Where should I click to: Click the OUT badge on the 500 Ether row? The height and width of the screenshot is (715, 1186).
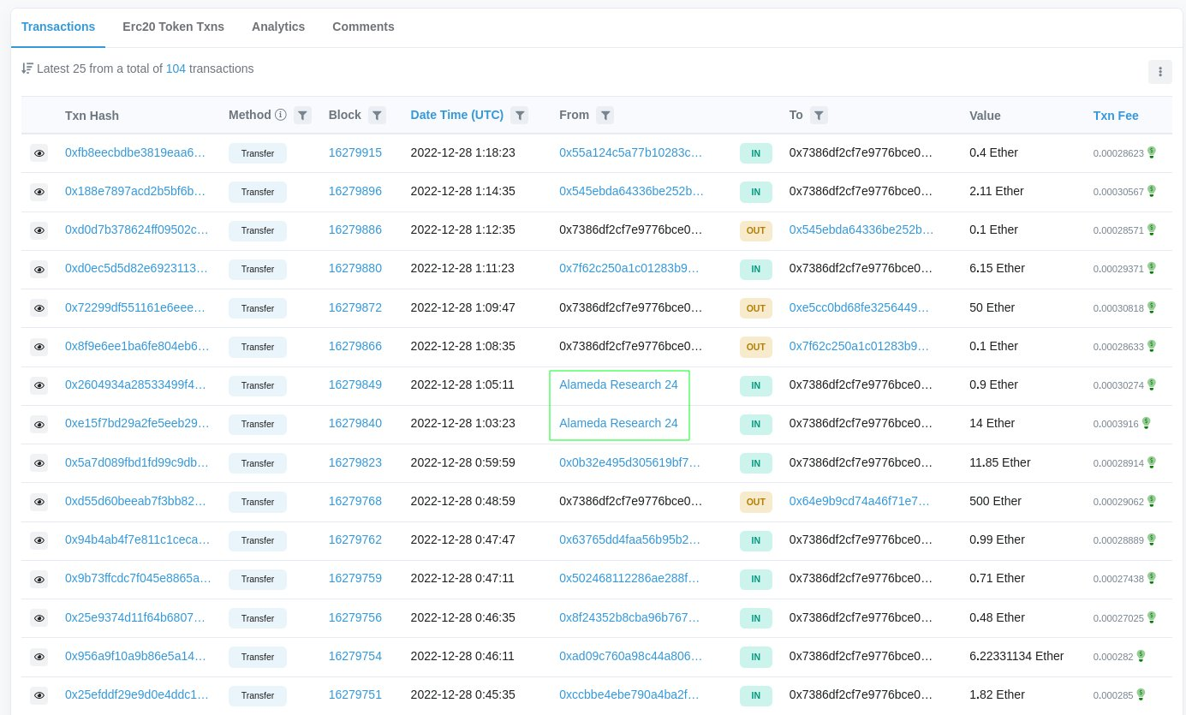click(756, 502)
